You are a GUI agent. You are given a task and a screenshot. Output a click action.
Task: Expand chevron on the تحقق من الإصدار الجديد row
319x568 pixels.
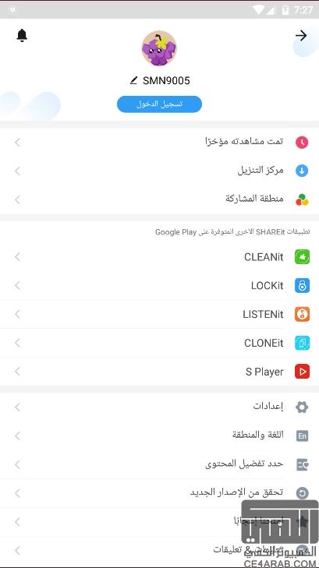[17, 493]
